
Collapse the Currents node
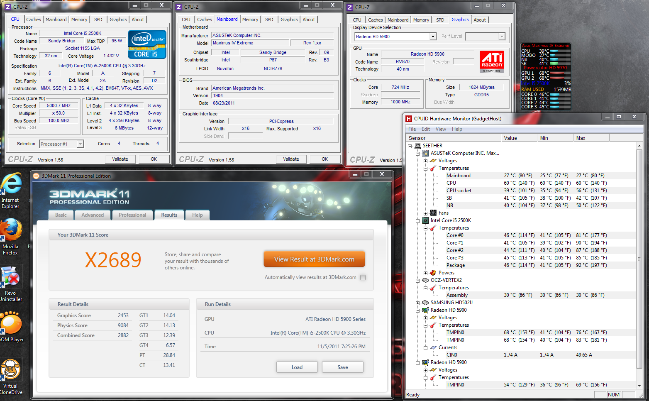coord(426,347)
